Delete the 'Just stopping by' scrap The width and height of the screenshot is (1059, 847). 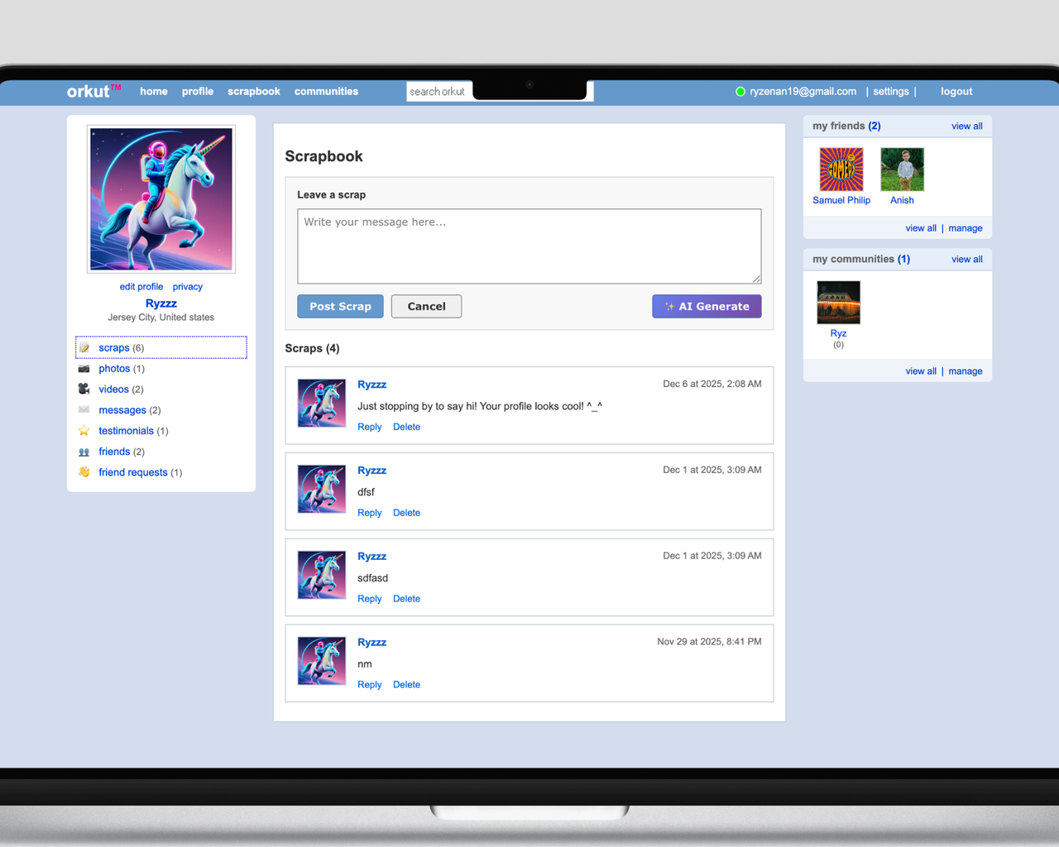(406, 427)
